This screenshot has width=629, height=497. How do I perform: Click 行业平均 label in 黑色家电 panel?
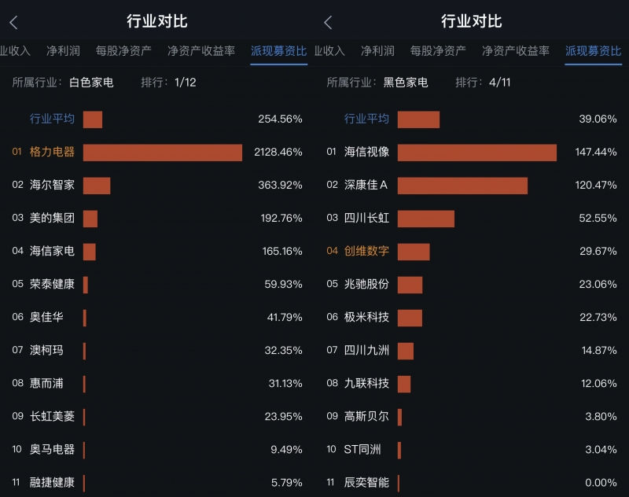click(366, 120)
